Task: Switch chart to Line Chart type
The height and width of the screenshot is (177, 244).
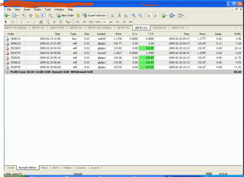Action: coord(126,15)
